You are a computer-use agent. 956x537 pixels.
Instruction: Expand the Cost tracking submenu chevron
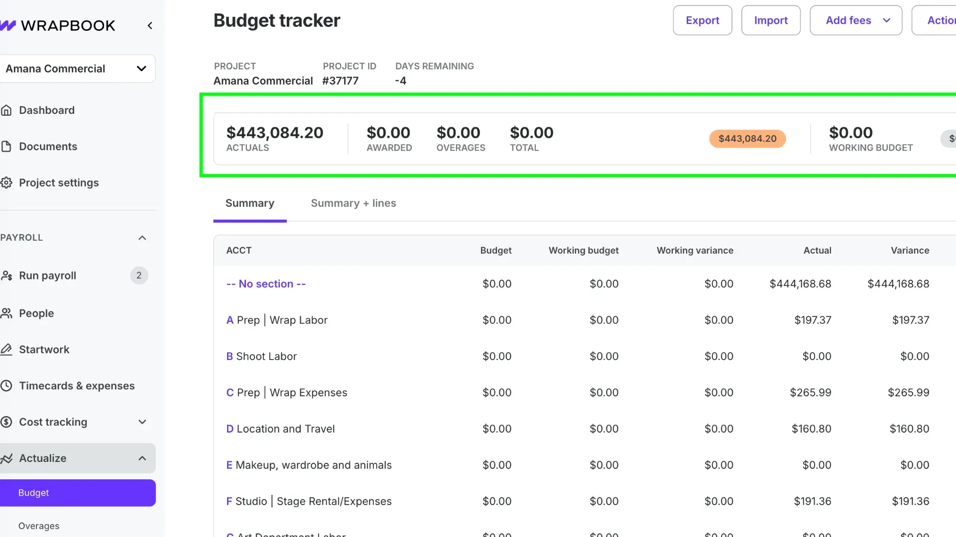pos(142,422)
